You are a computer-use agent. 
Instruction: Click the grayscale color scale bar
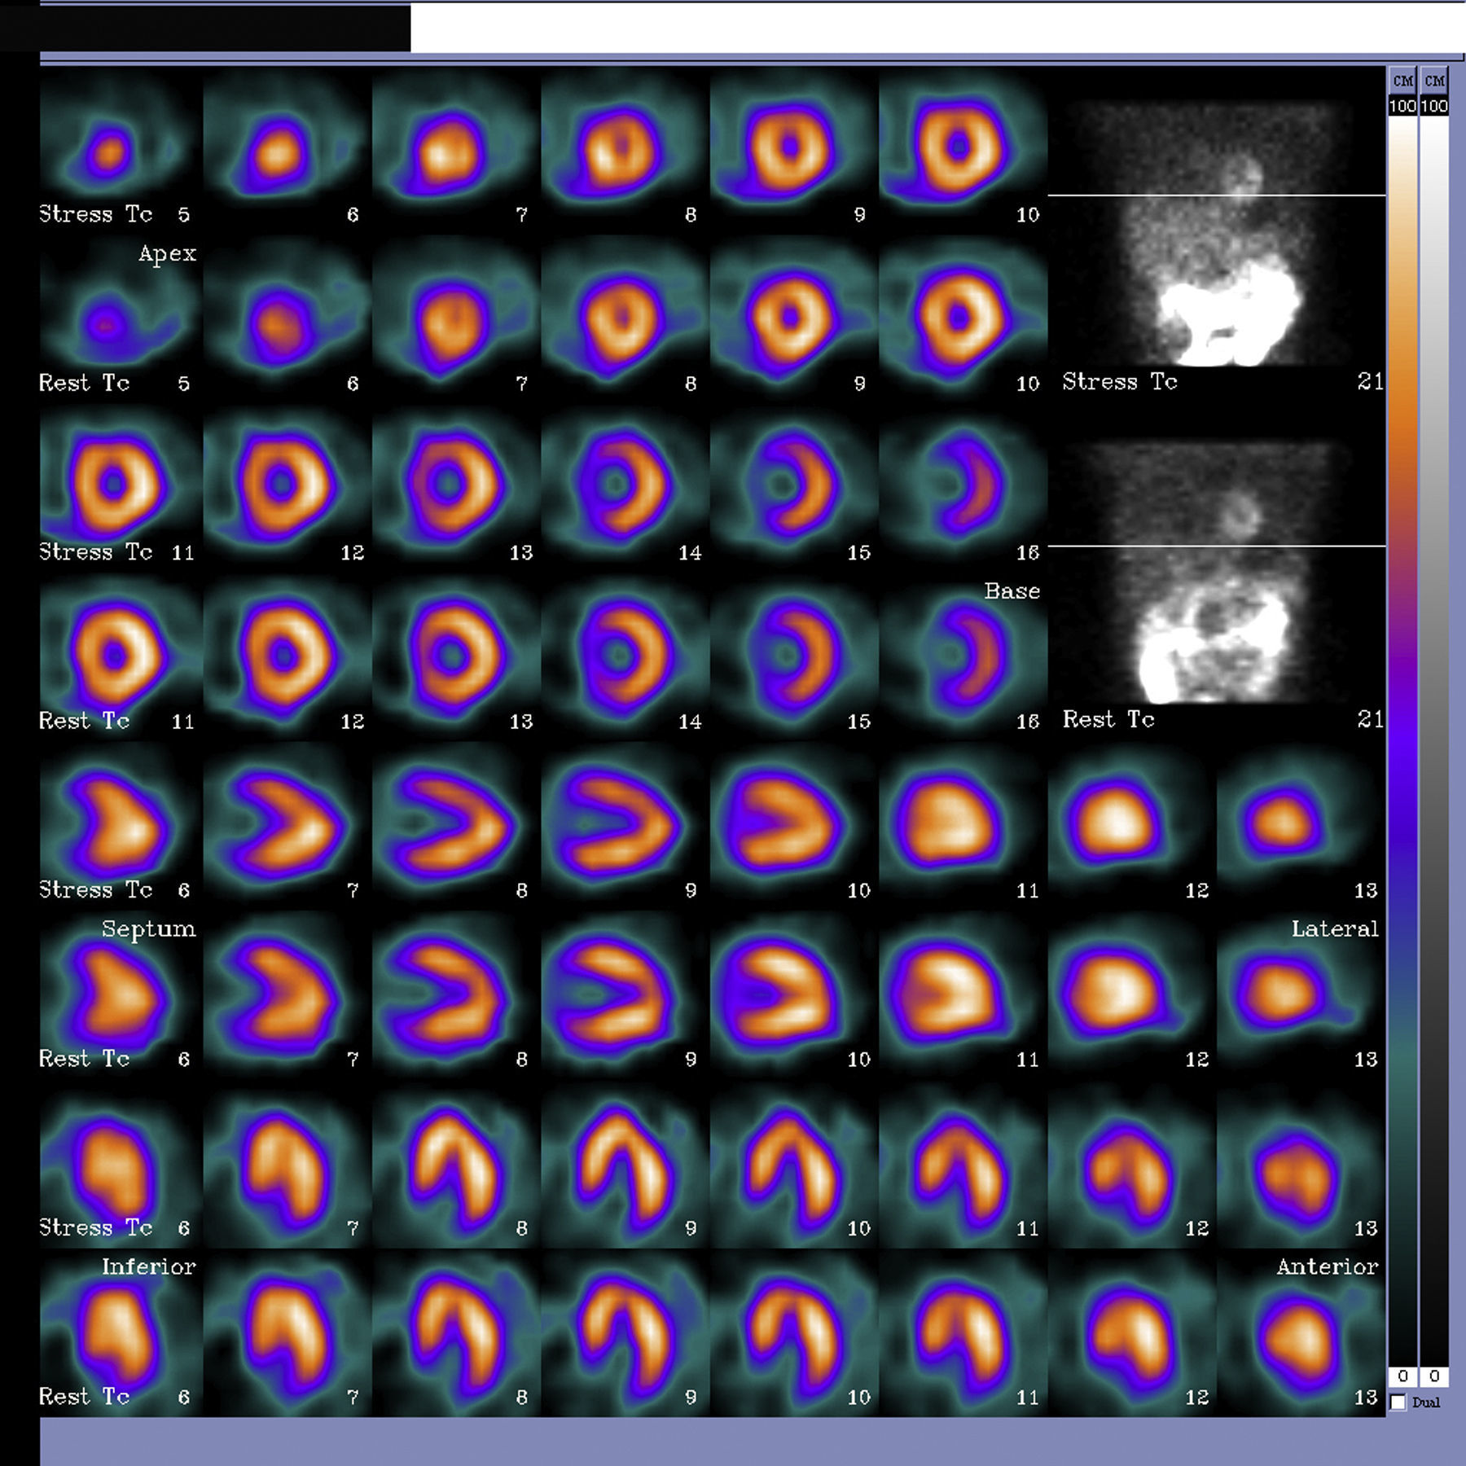pyautogui.click(x=1434, y=733)
